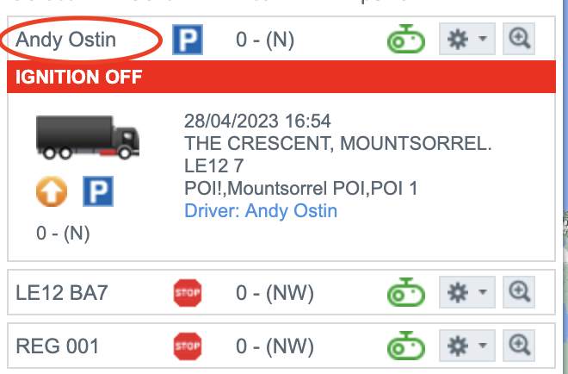The width and height of the screenshot is (568, 374).
Task: Open the camera icon for Andy Ostin
Action: pos(406,39)
